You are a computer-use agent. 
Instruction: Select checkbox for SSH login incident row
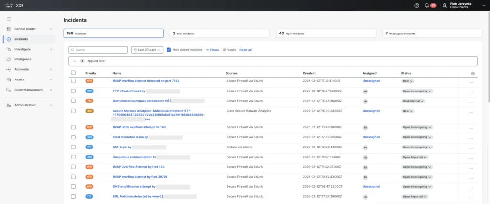[73, 147]
